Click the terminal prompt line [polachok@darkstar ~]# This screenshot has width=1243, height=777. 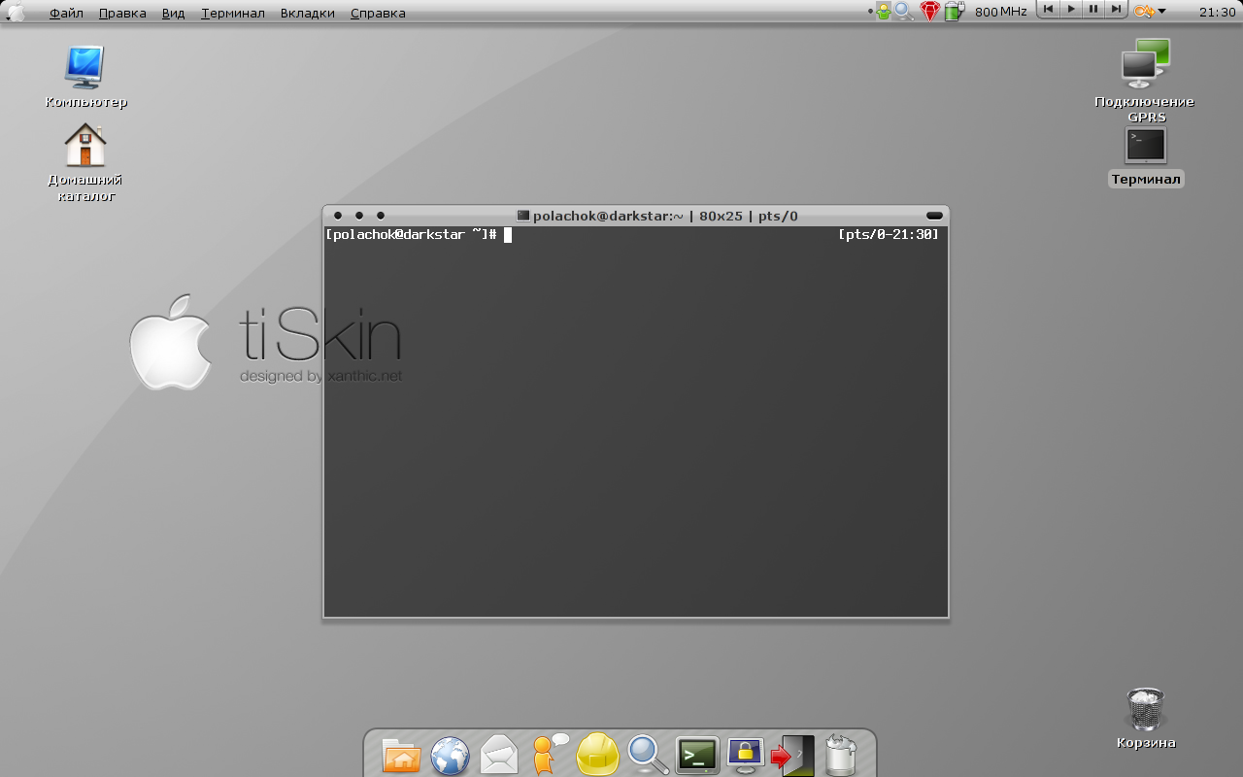(412, 235)
